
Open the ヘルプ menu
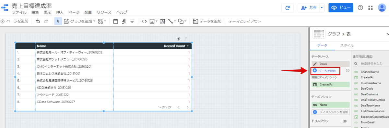click(x=122, y=13)
